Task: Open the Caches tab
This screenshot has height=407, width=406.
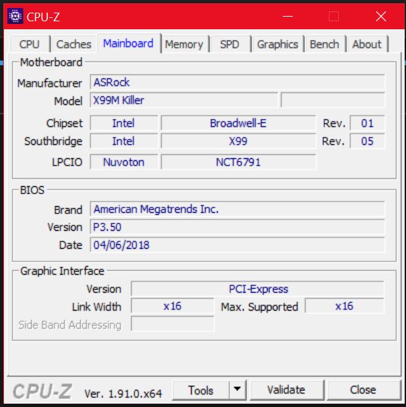Action: pos(74,44)
